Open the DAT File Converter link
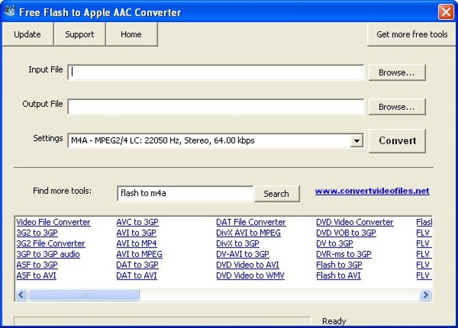The image size is (458, 328). click(251, 222)
